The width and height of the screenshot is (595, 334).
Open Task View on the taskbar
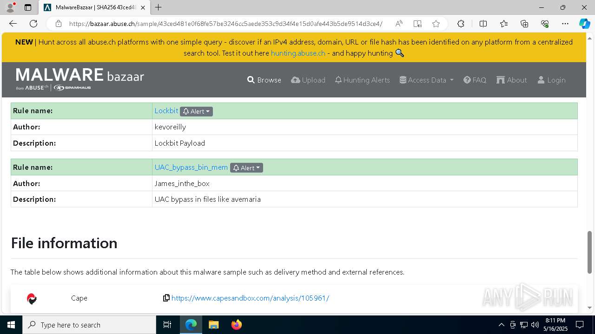[167, 325]
